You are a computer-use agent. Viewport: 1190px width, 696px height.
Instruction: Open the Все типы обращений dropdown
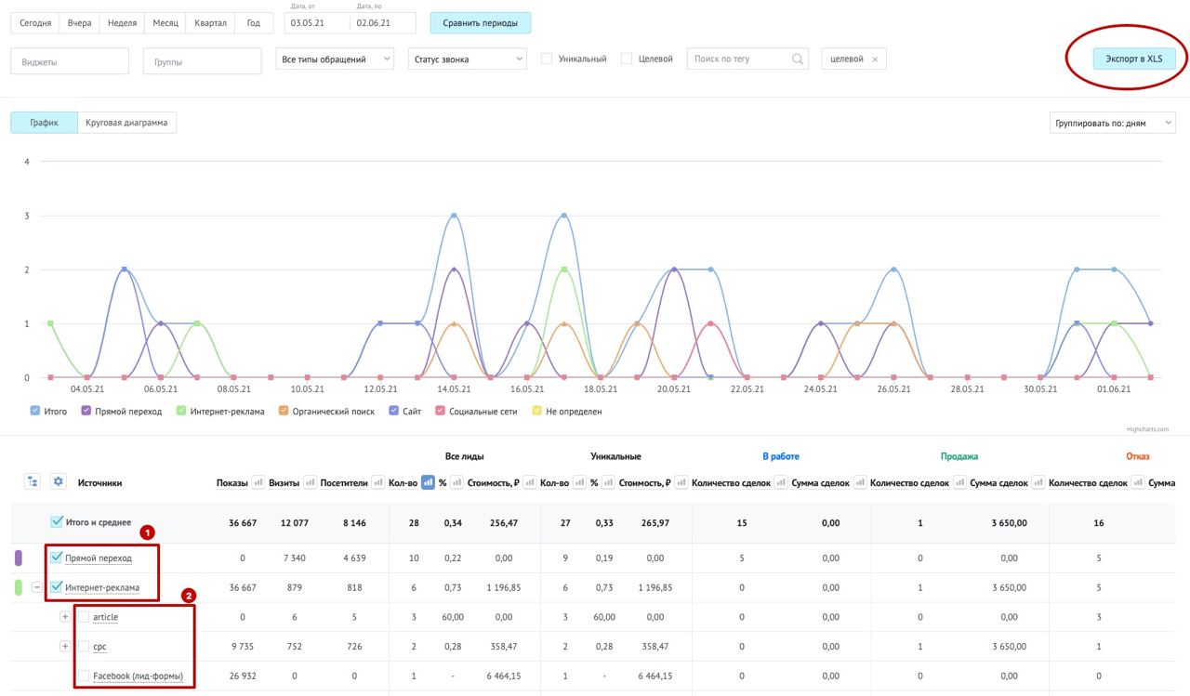point(335,59)
